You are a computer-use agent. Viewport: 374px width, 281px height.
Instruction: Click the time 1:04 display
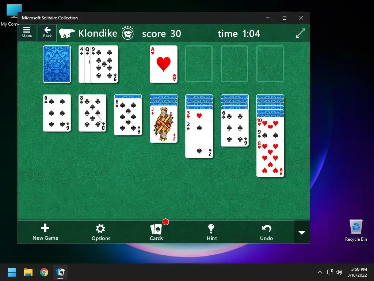(x=239, y=34)
